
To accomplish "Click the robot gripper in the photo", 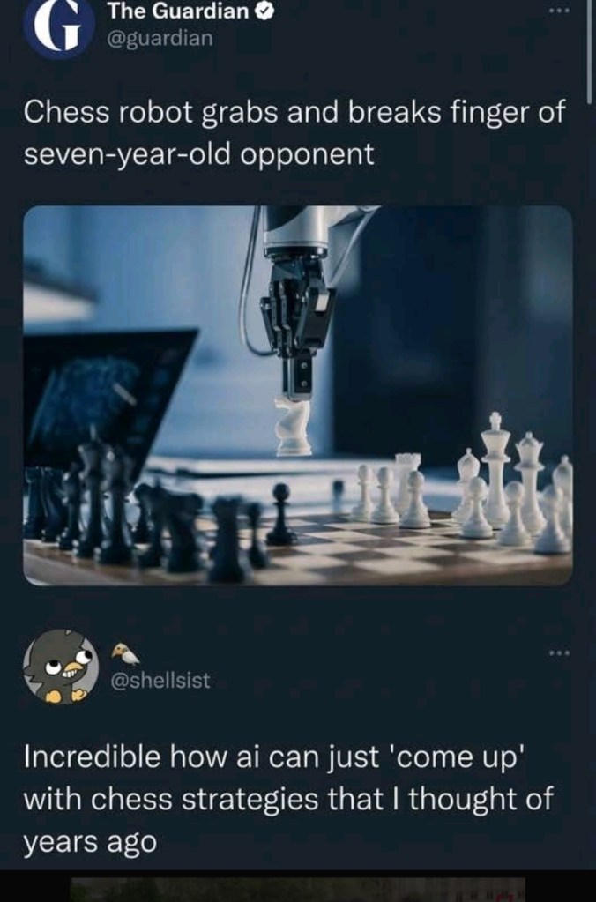I will (x=297, y=322).
